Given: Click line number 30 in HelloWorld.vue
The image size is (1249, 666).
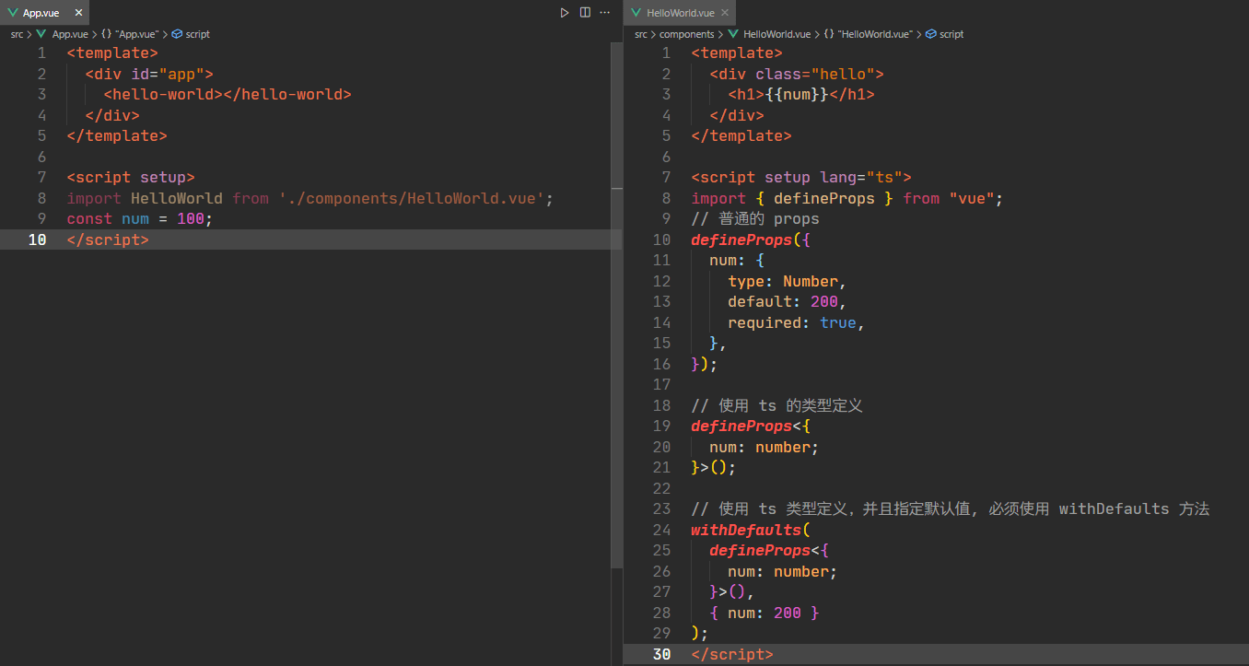Looking at the screenshot, I should click(x=661, y=654).
